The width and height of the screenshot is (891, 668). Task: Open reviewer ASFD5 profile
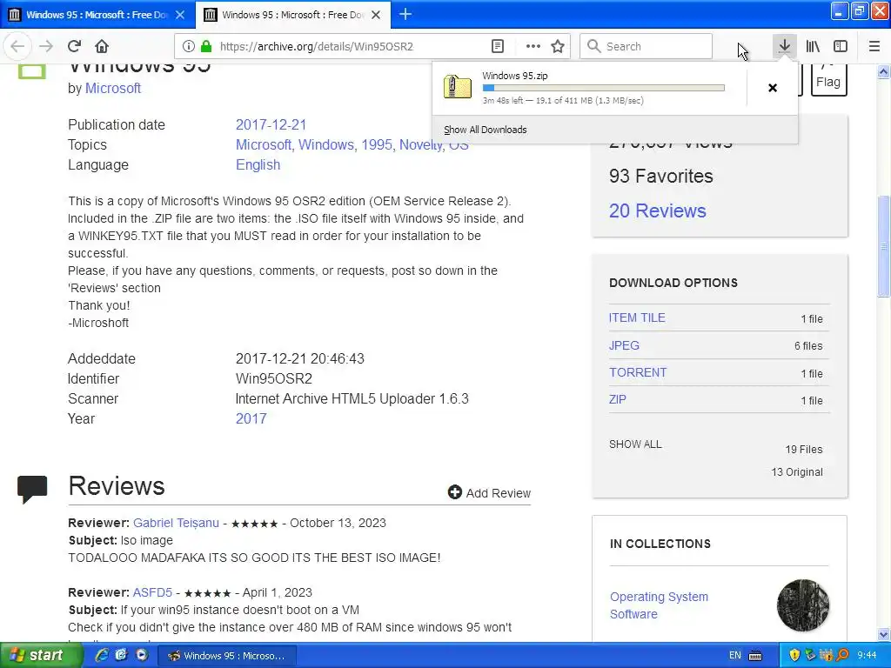point(152,592)
